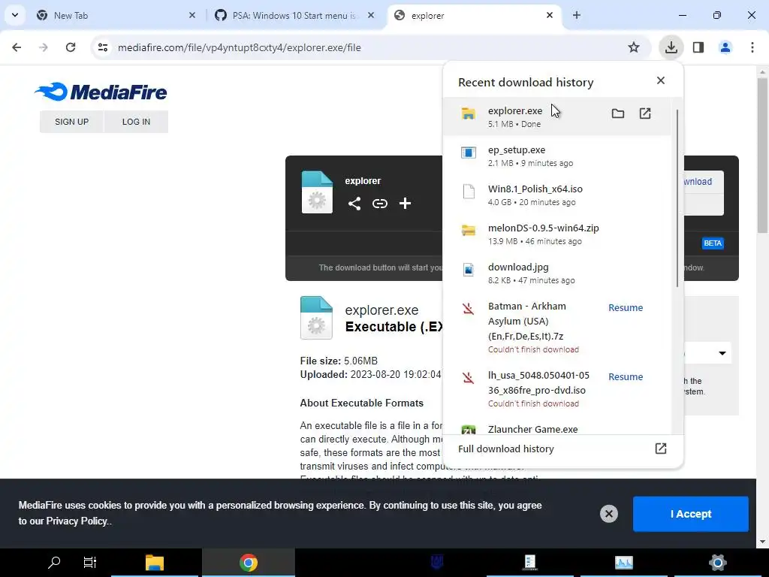Open the tab search dropdown chevron
769x577 pixels.
pos(15,15)
